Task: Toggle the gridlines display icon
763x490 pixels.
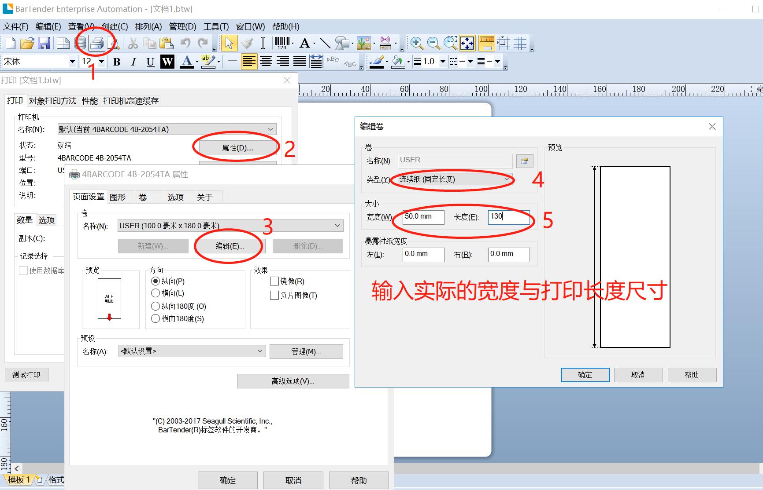Action: (520, 43)
